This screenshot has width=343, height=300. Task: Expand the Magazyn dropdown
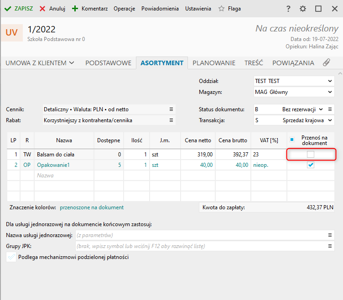click(330, 92)
